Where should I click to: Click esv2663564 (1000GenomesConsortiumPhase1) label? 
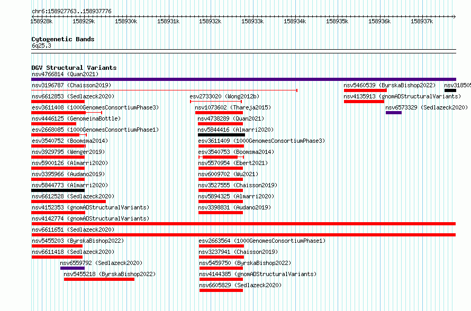coord(262,241)
